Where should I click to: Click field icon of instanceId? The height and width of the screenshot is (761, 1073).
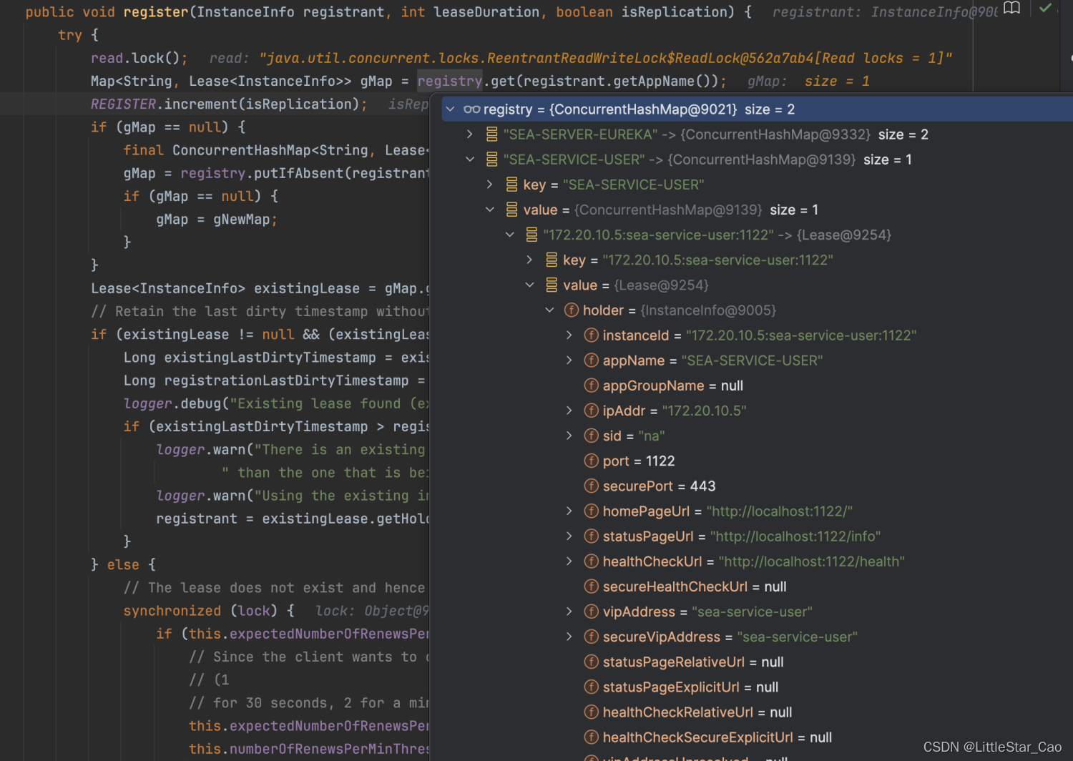point(592,335)
